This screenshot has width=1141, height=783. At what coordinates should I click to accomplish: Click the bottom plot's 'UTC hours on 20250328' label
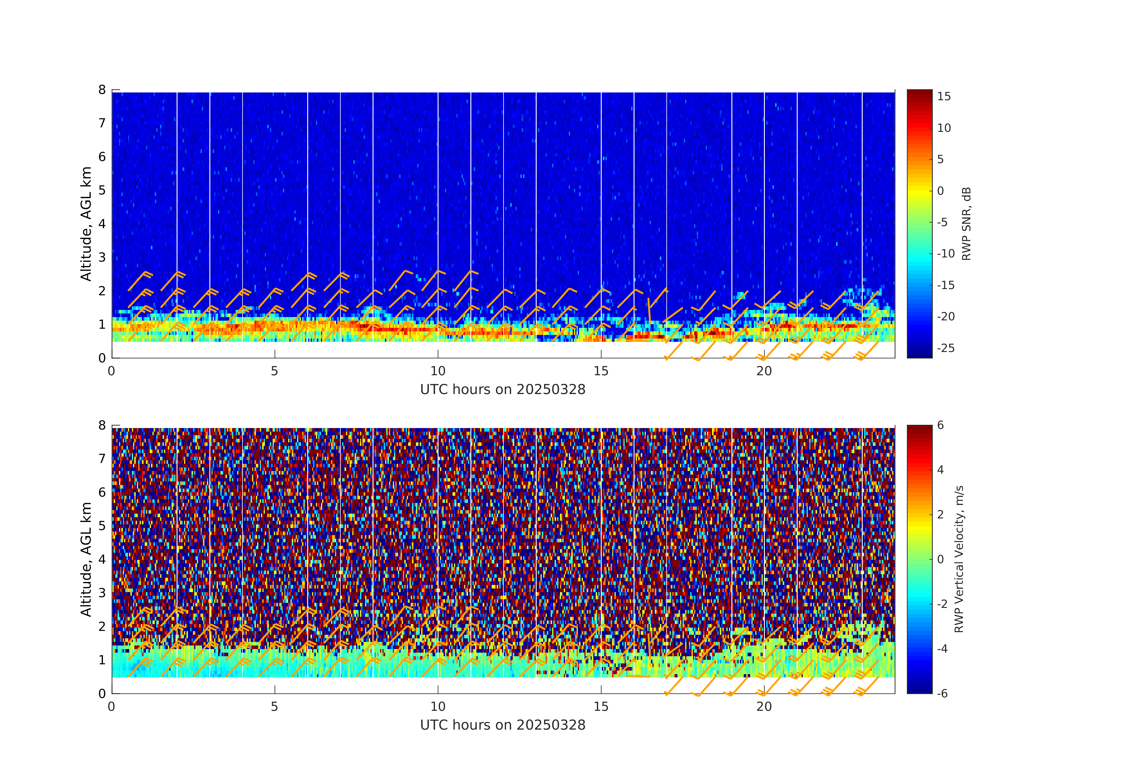click(503, 725)
